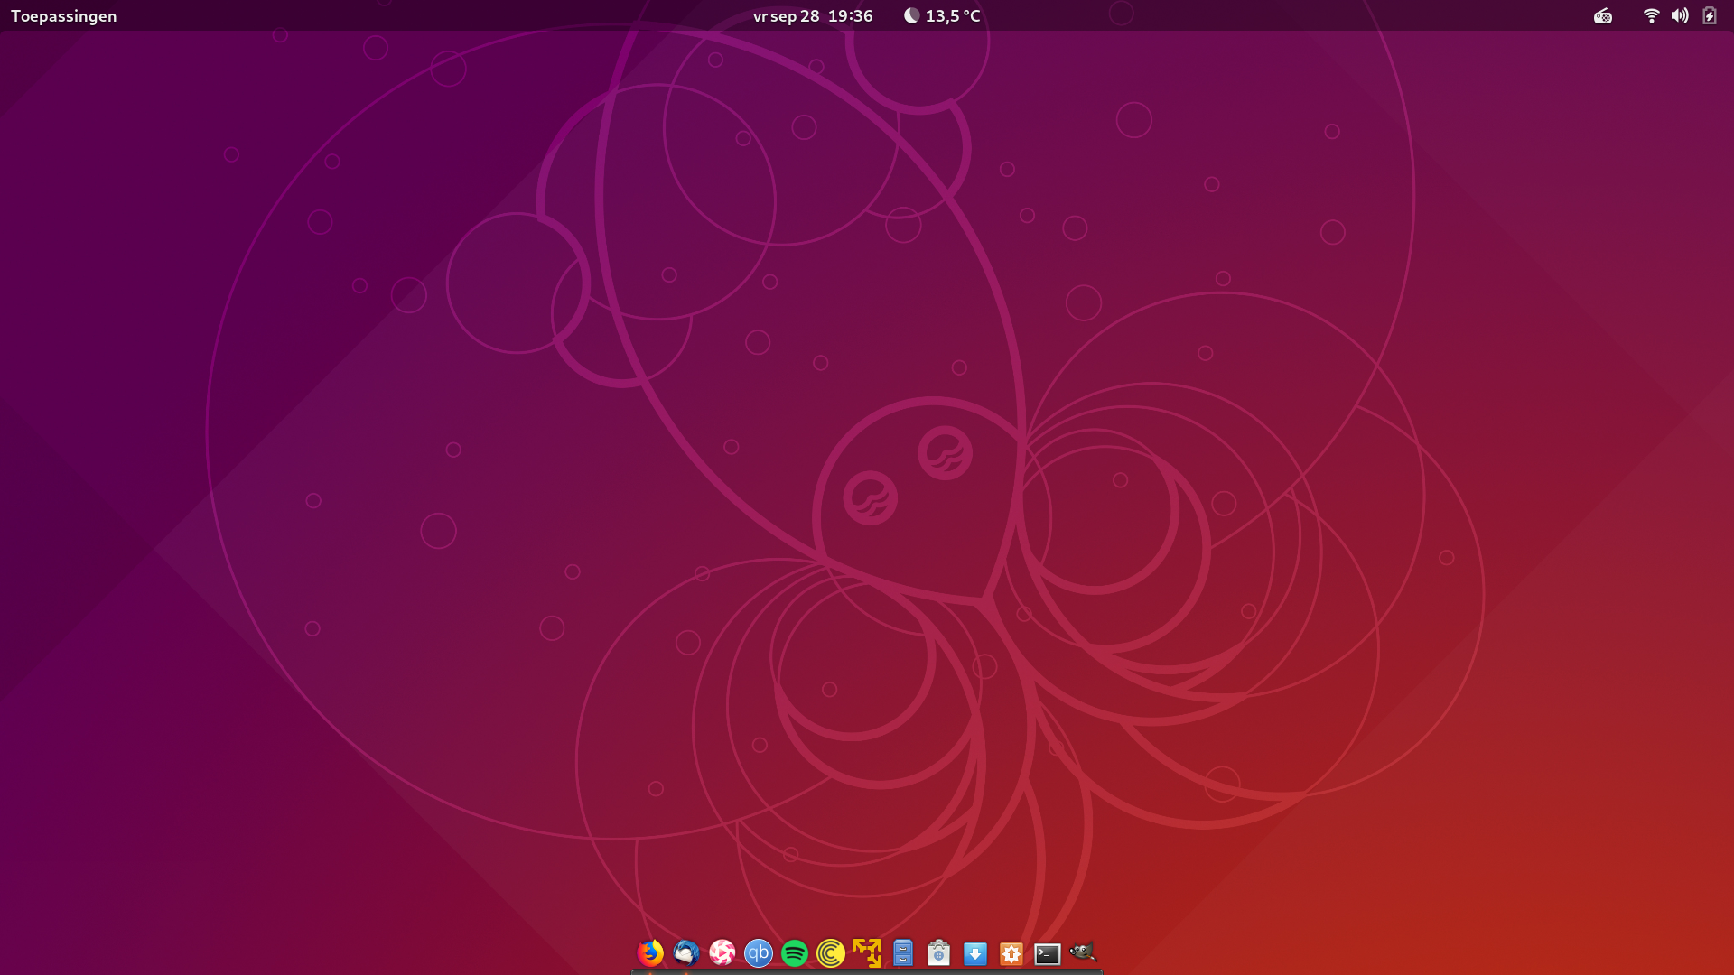Open the battery charging indicator

tap(1710, 15)
